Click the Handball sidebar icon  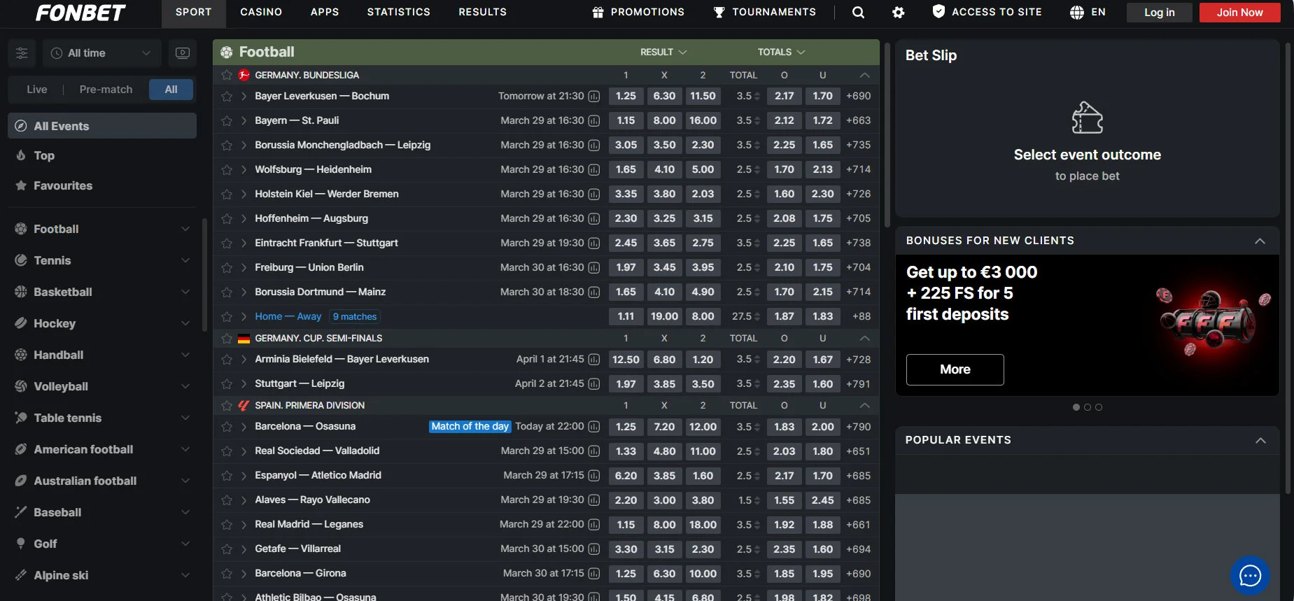click(x=21, y=355)
